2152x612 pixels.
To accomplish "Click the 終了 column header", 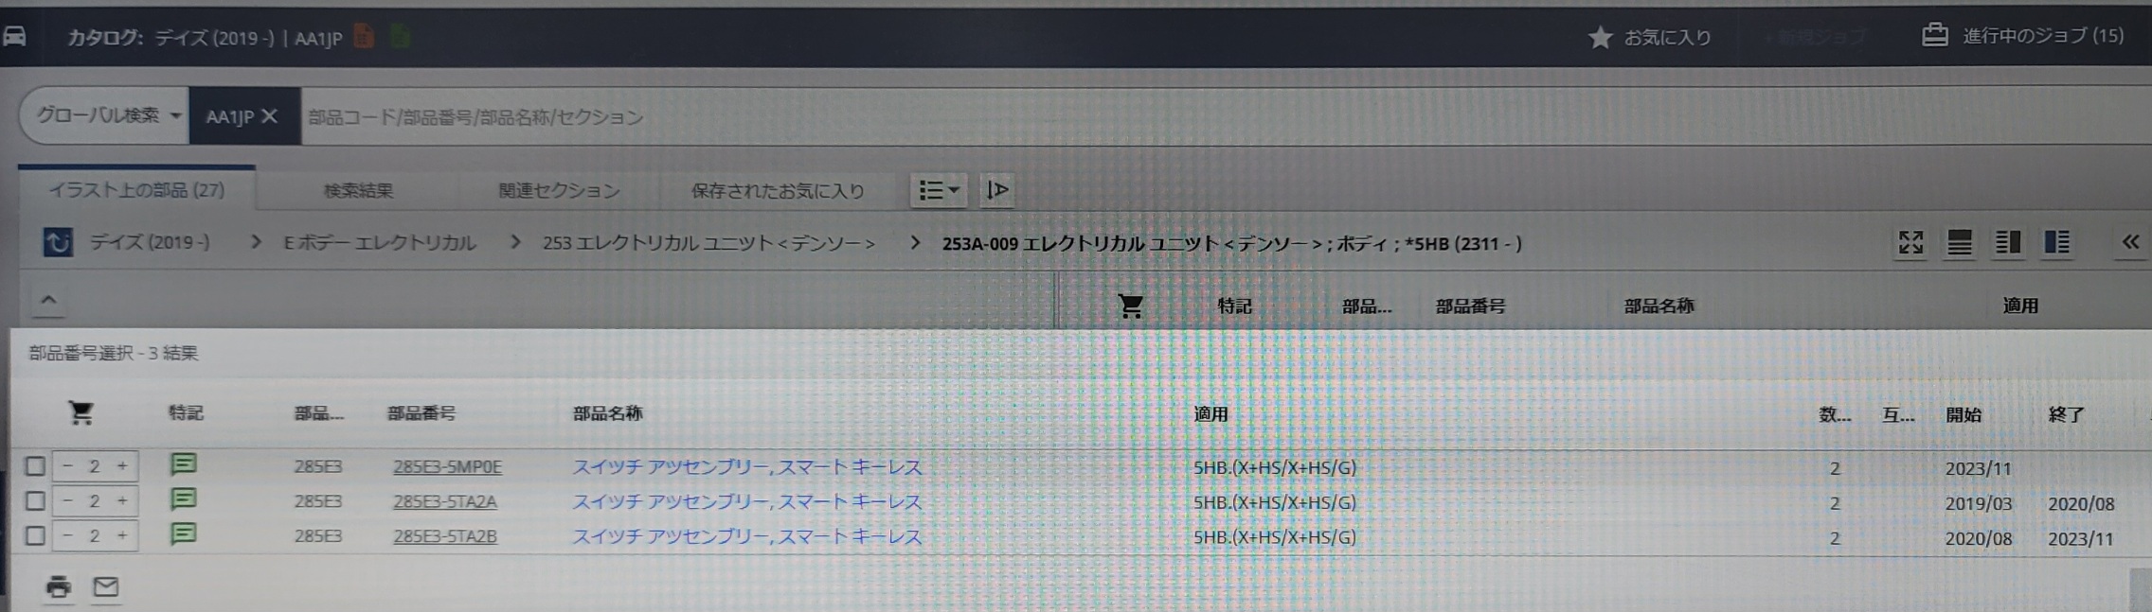I will coord(2065,414).
